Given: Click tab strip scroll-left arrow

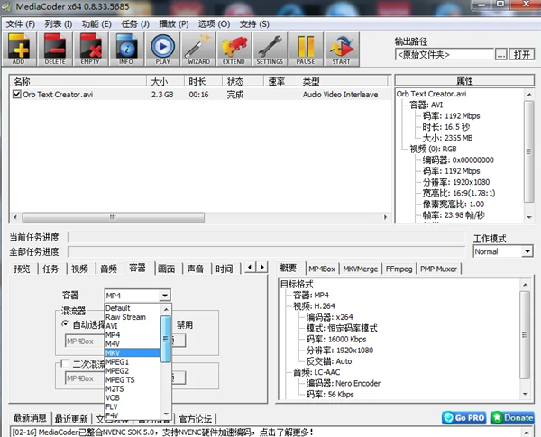Looking at the screenshot, I should coord(250,267).
